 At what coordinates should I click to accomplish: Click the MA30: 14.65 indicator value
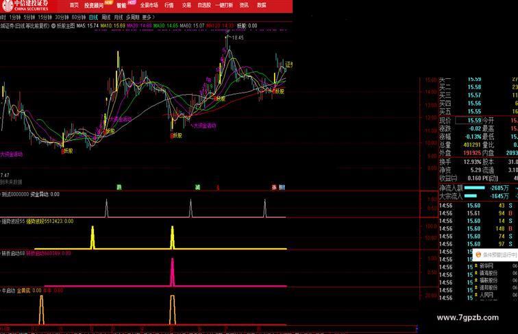[166, 26]
